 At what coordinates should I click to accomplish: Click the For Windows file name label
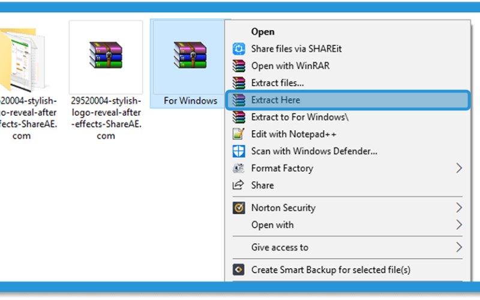(190, 101)
